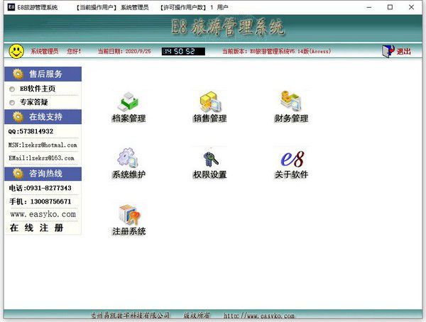Collapse the 在线支持 sidebar header
The width and height of the screenshot is (426, 322).
tap(43, 117)
